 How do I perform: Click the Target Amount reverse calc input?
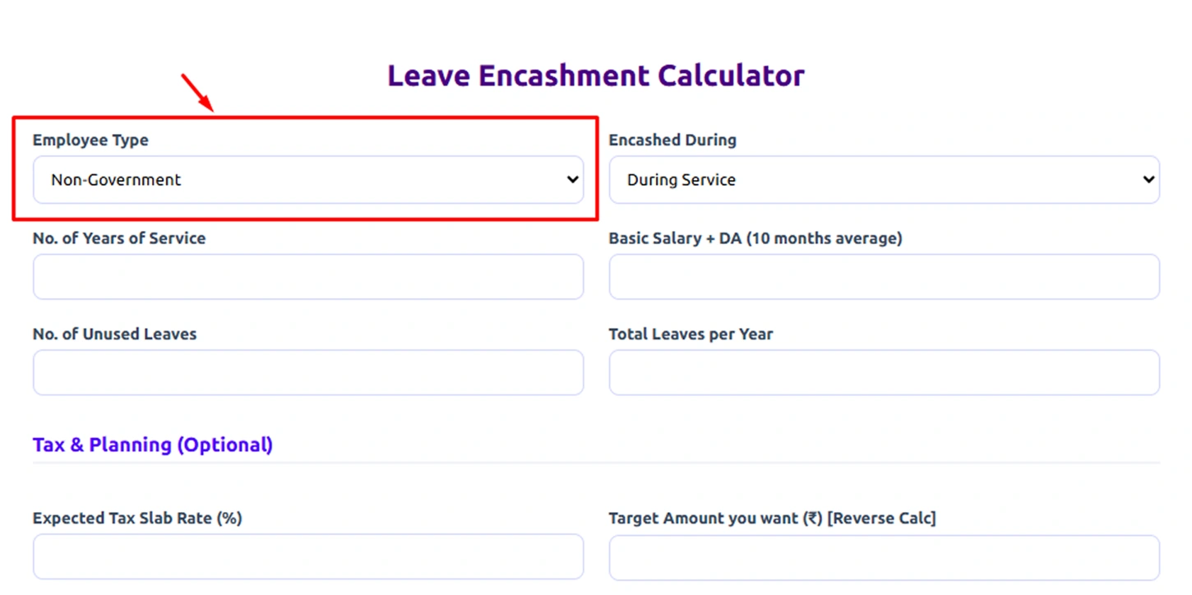884,557
